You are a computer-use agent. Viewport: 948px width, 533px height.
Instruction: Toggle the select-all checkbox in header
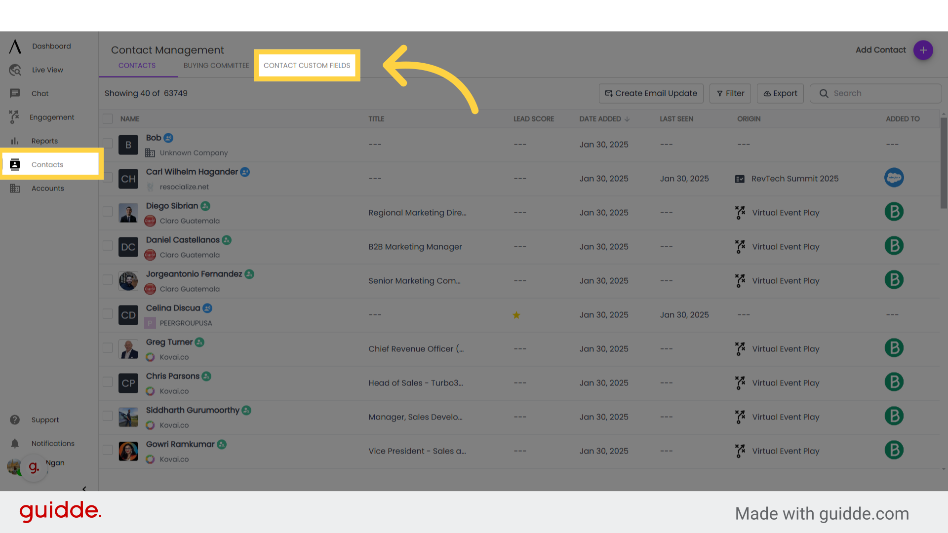(108, 119)
